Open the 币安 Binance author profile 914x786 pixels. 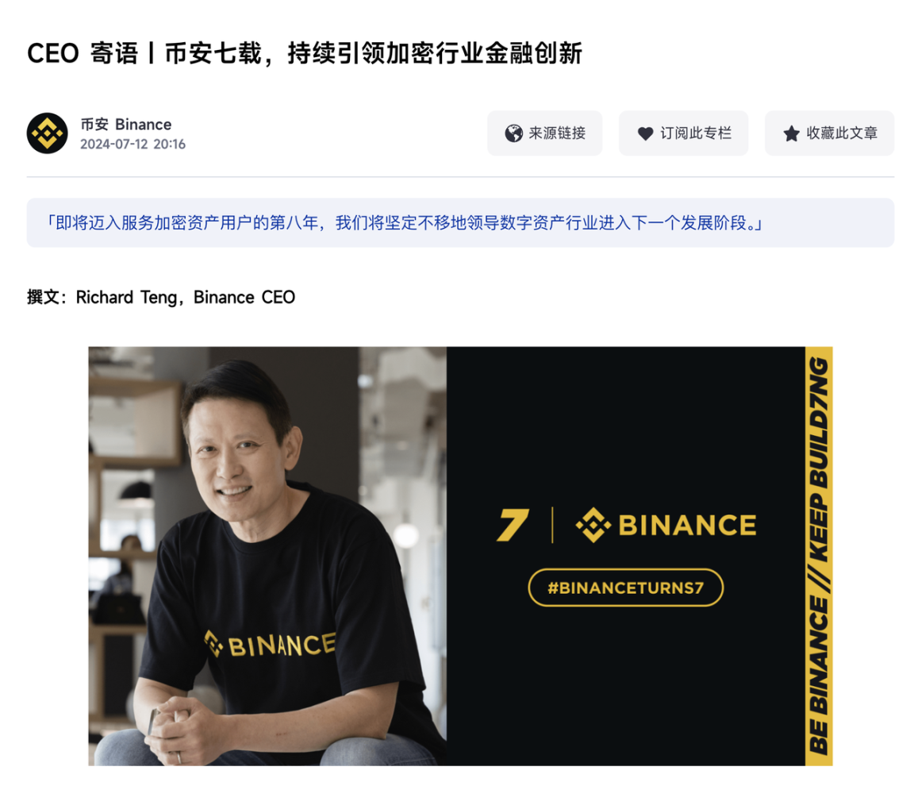(126, 124)
